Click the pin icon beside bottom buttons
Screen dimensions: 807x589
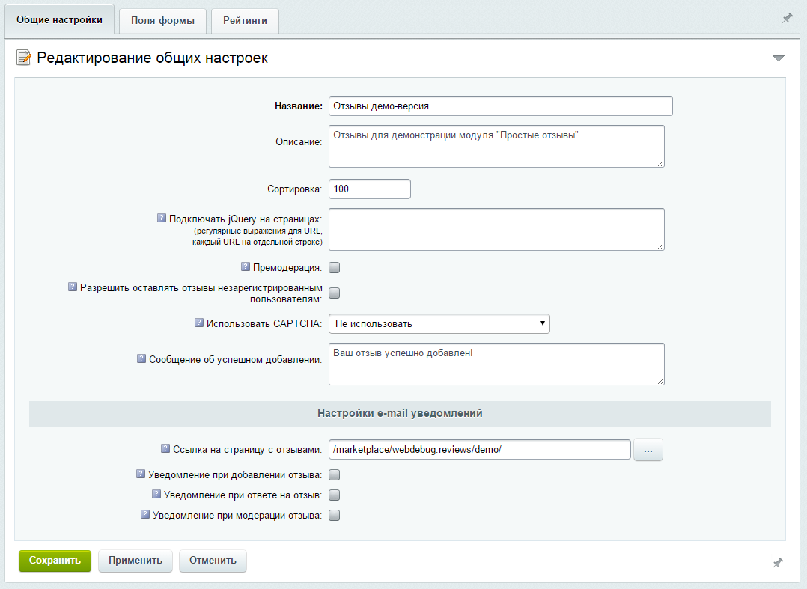tap(778, 562)
